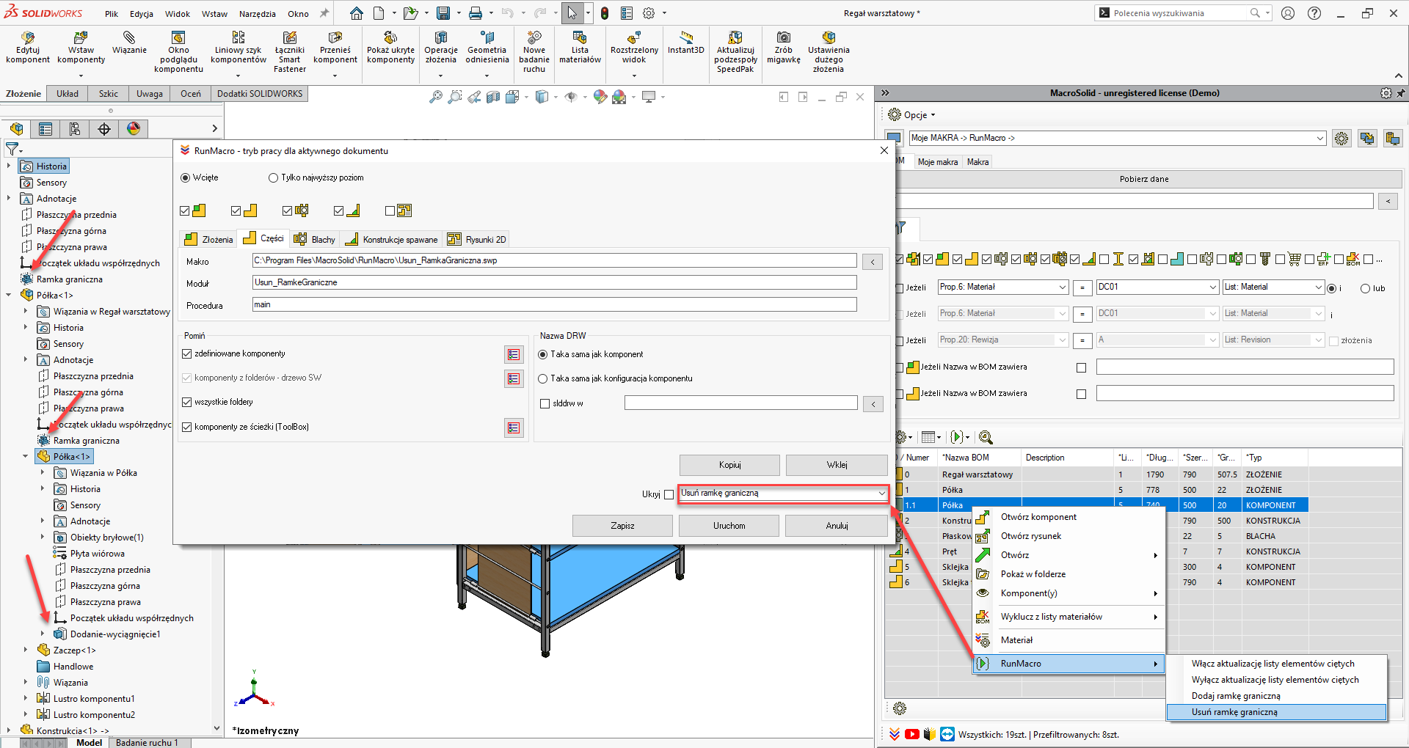The image size is (1409, 748).
Task: Click the zoom to fit magnifier icon
Action: 436,97
